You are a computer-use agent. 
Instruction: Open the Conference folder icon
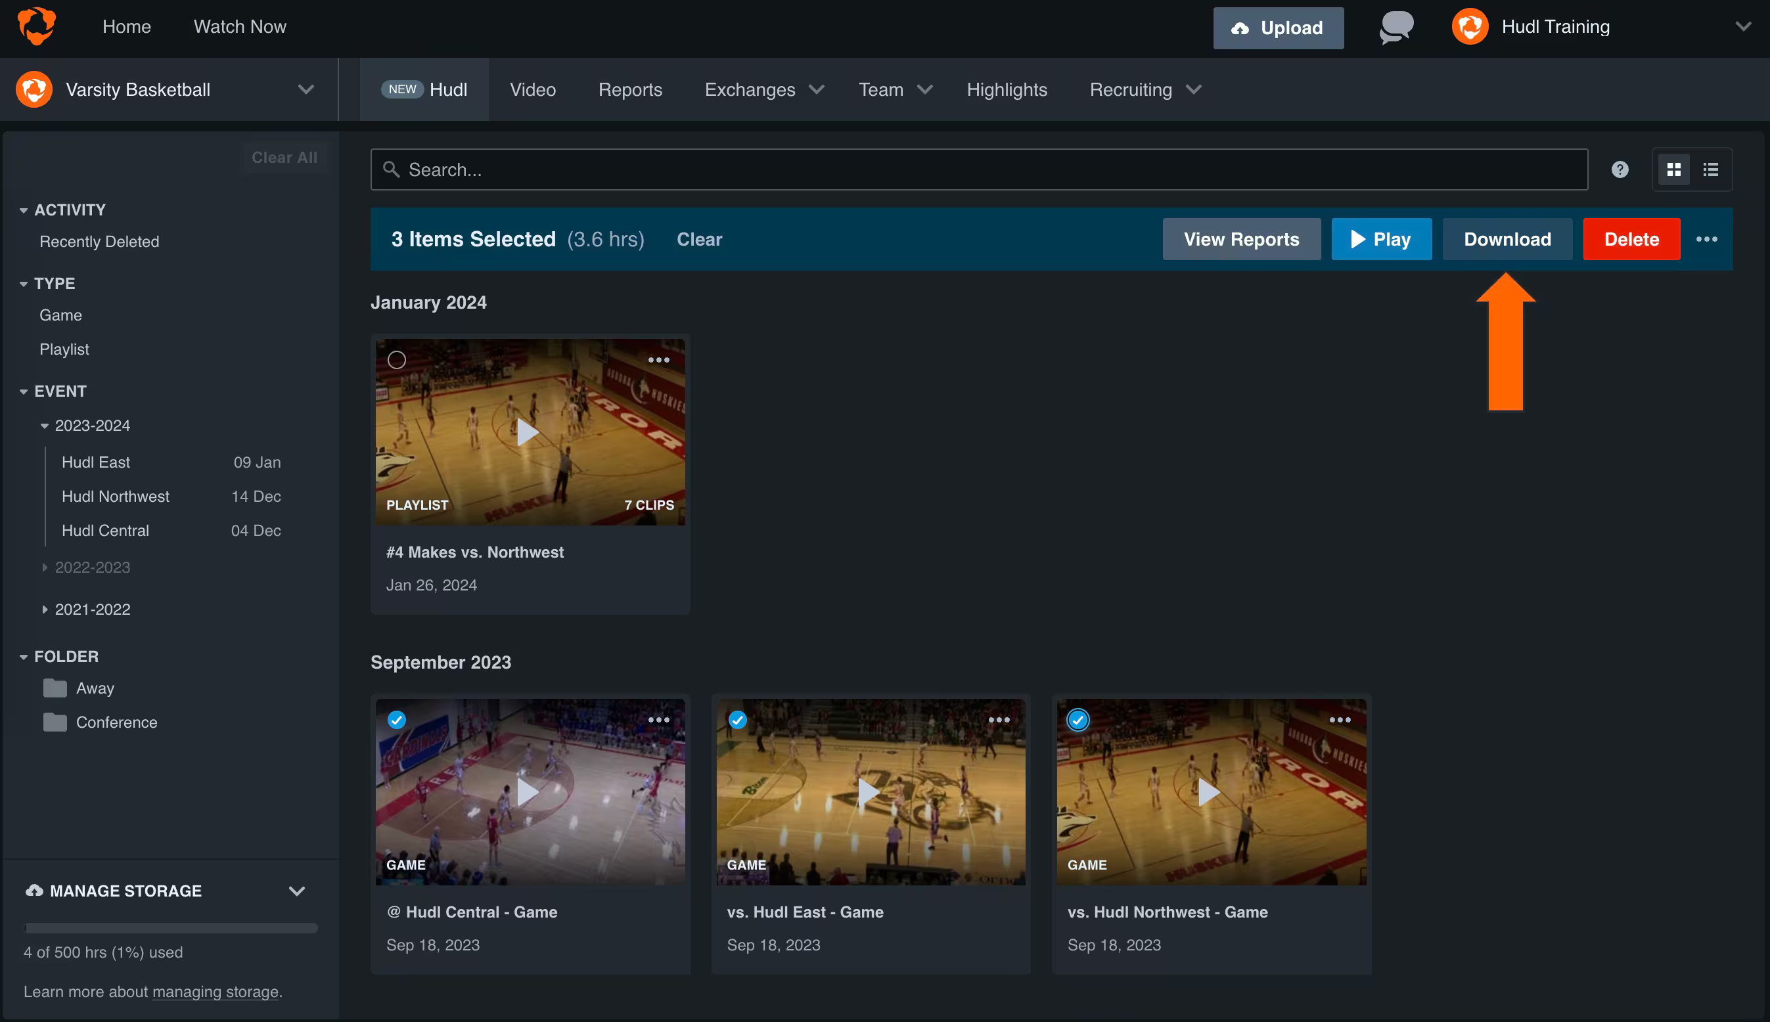(55, 722)
